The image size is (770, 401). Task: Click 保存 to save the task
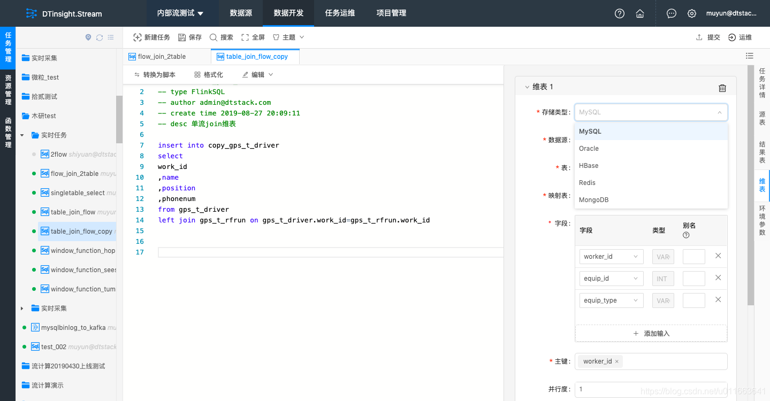pos(190,37)
